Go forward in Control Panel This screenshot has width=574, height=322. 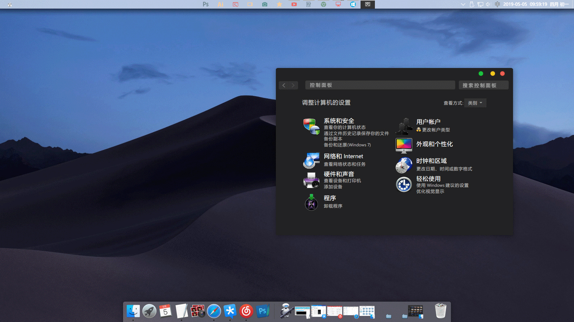click(293, 85)
